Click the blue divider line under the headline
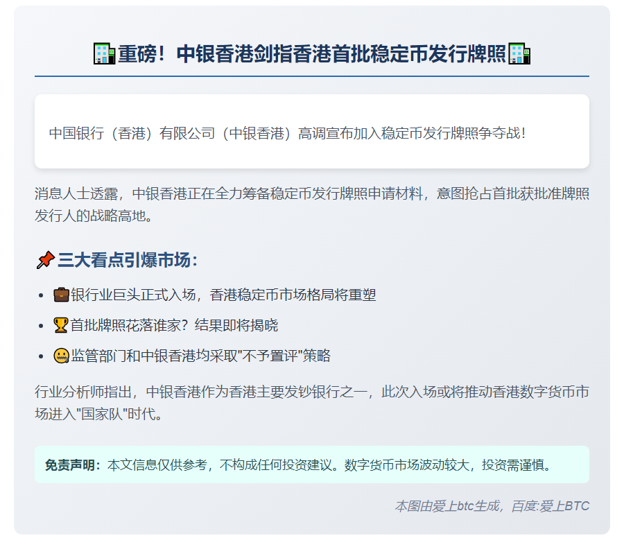This screenshot has width=624, height=556. tap(312, 76)
